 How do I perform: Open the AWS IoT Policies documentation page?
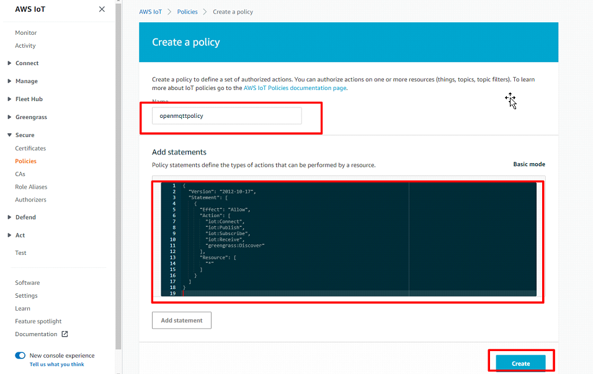click(x=296, y=87)
